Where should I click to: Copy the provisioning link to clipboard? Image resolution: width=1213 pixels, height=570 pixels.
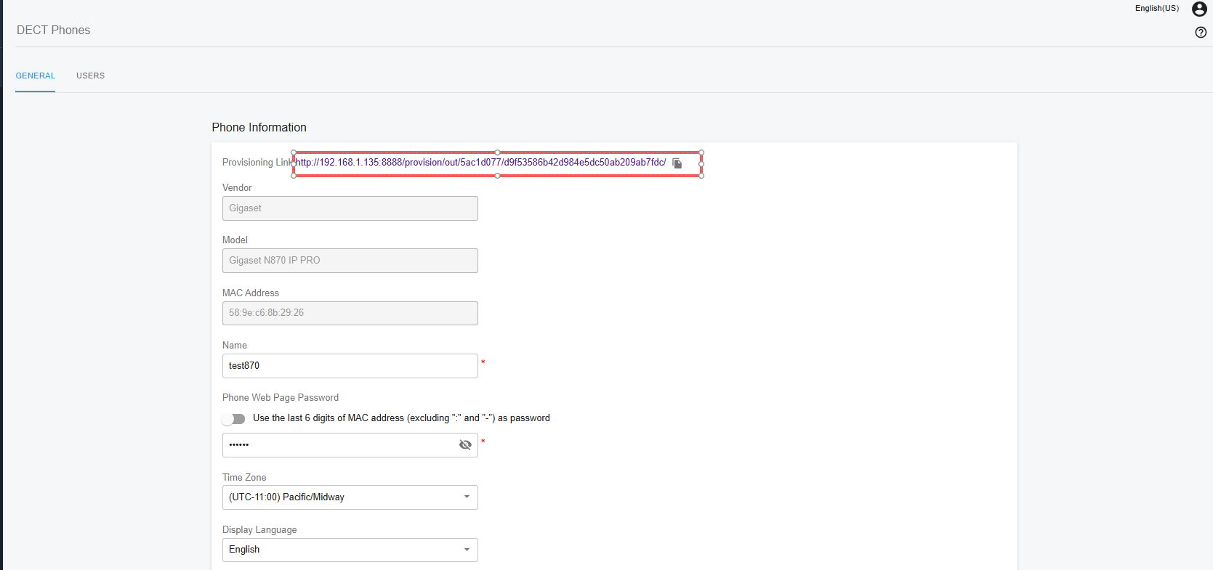[x=677, y=163]
